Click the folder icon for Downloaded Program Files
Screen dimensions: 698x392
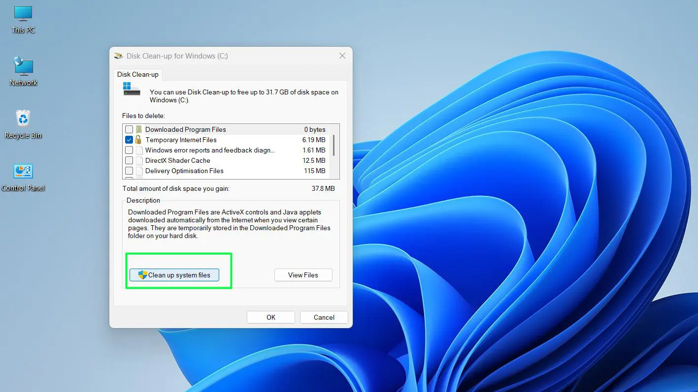click(138, 129)
